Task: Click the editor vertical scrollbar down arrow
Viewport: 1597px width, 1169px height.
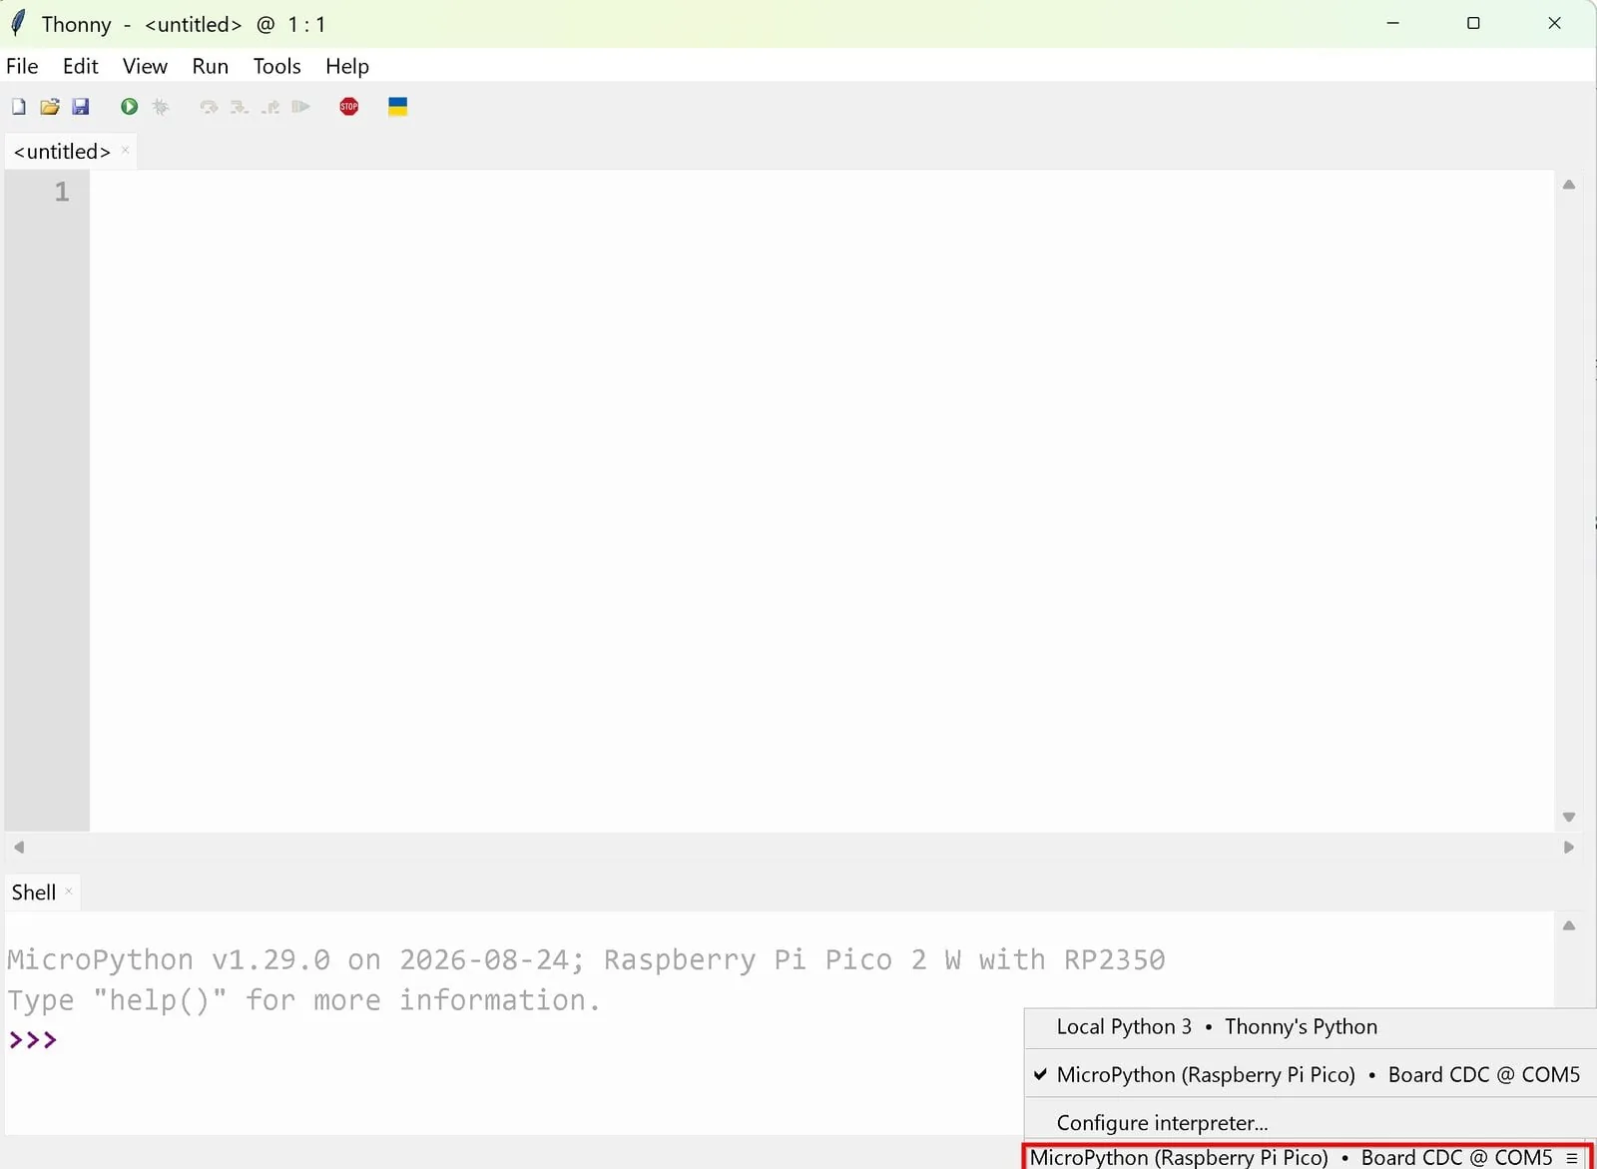Action: coord(1568,817)
